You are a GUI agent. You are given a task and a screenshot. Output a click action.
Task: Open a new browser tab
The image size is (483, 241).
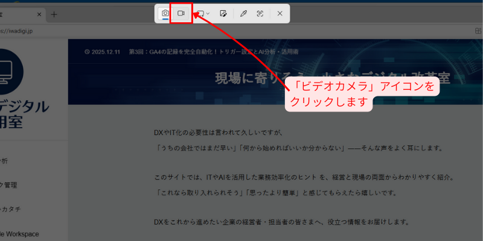54,14
